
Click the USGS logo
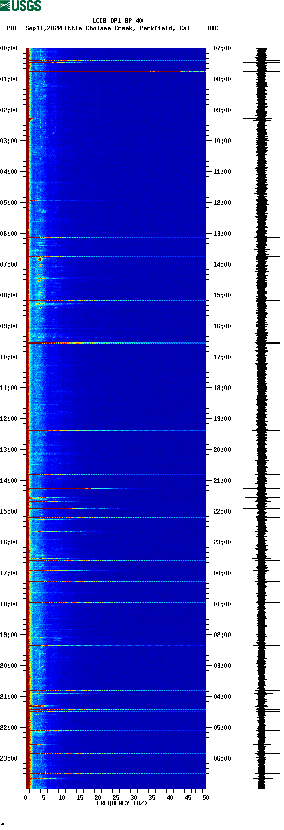(x=21, y=6)
